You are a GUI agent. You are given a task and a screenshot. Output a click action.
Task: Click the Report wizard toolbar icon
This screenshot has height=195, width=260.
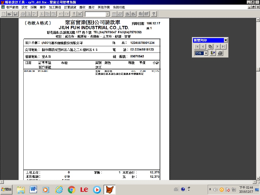coord(133,14)
